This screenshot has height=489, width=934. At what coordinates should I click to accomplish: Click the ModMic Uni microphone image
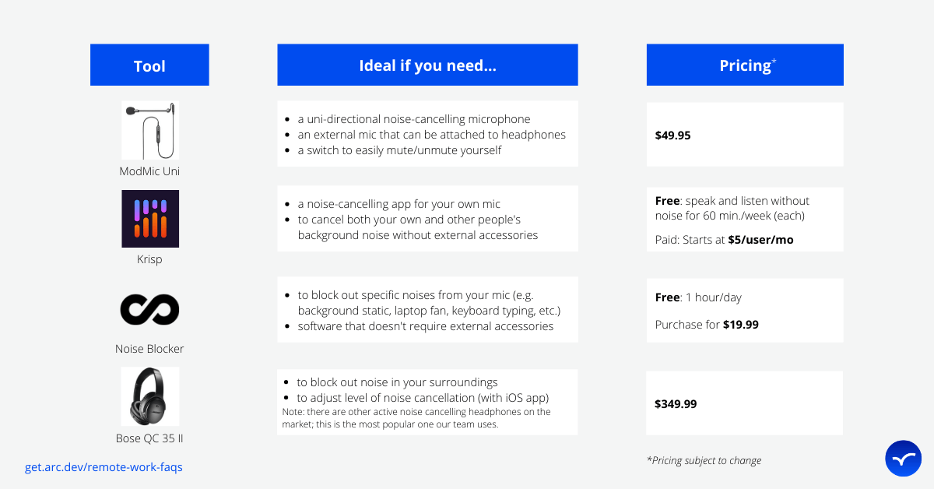[x=150, y=130]
